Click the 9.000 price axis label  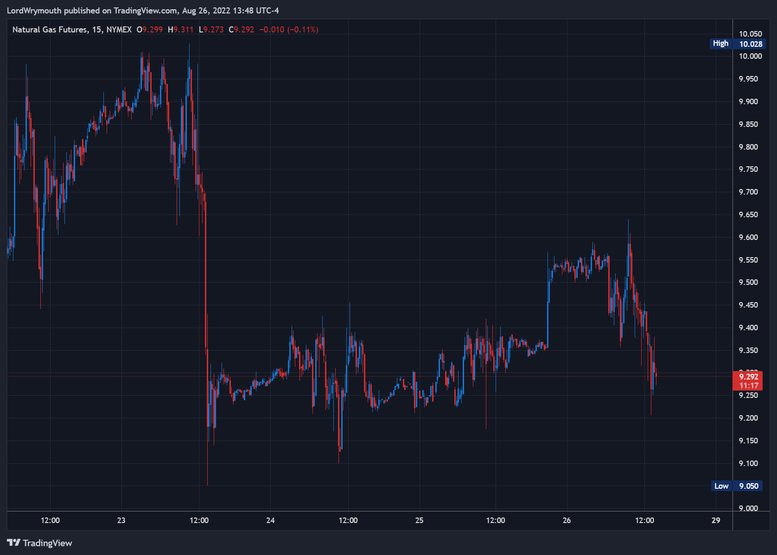tap(748, 508)
